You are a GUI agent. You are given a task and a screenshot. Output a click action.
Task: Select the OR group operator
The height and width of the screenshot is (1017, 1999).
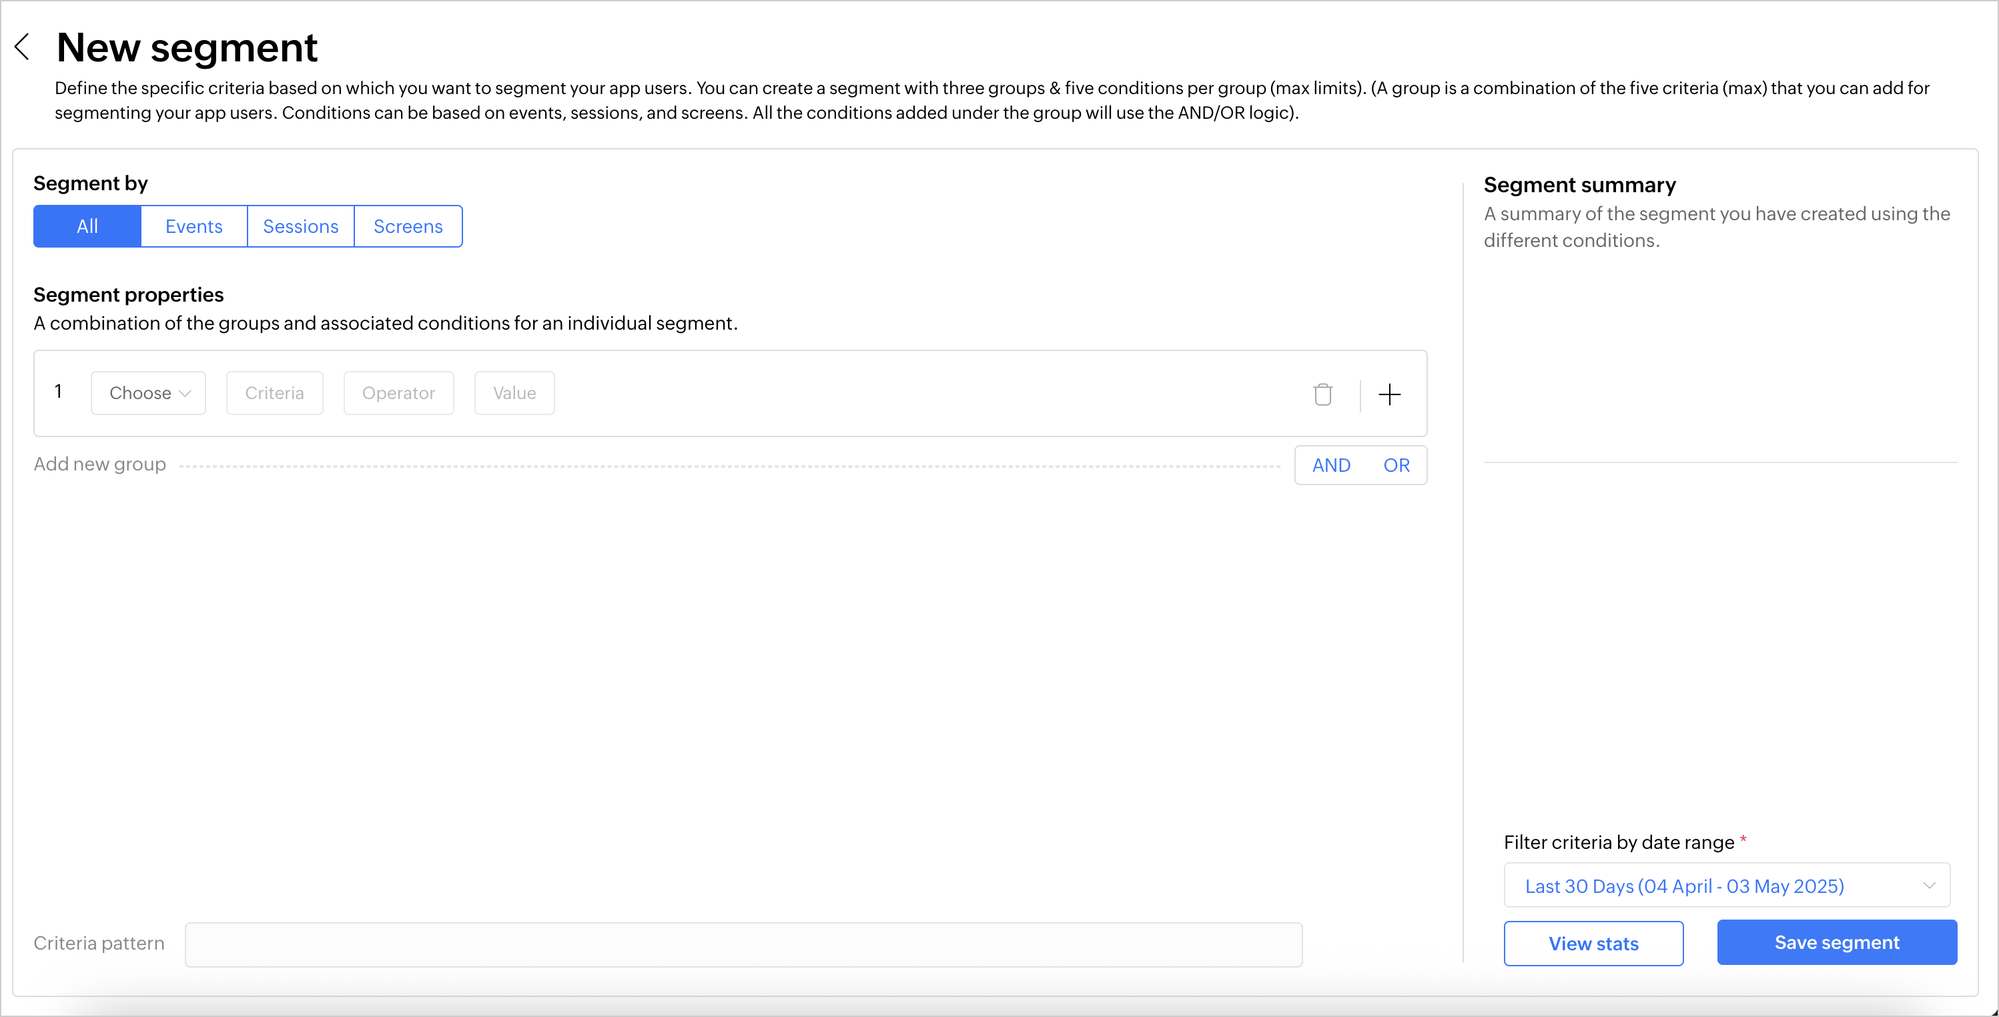pyautogui.click(x=1396, y=465)
